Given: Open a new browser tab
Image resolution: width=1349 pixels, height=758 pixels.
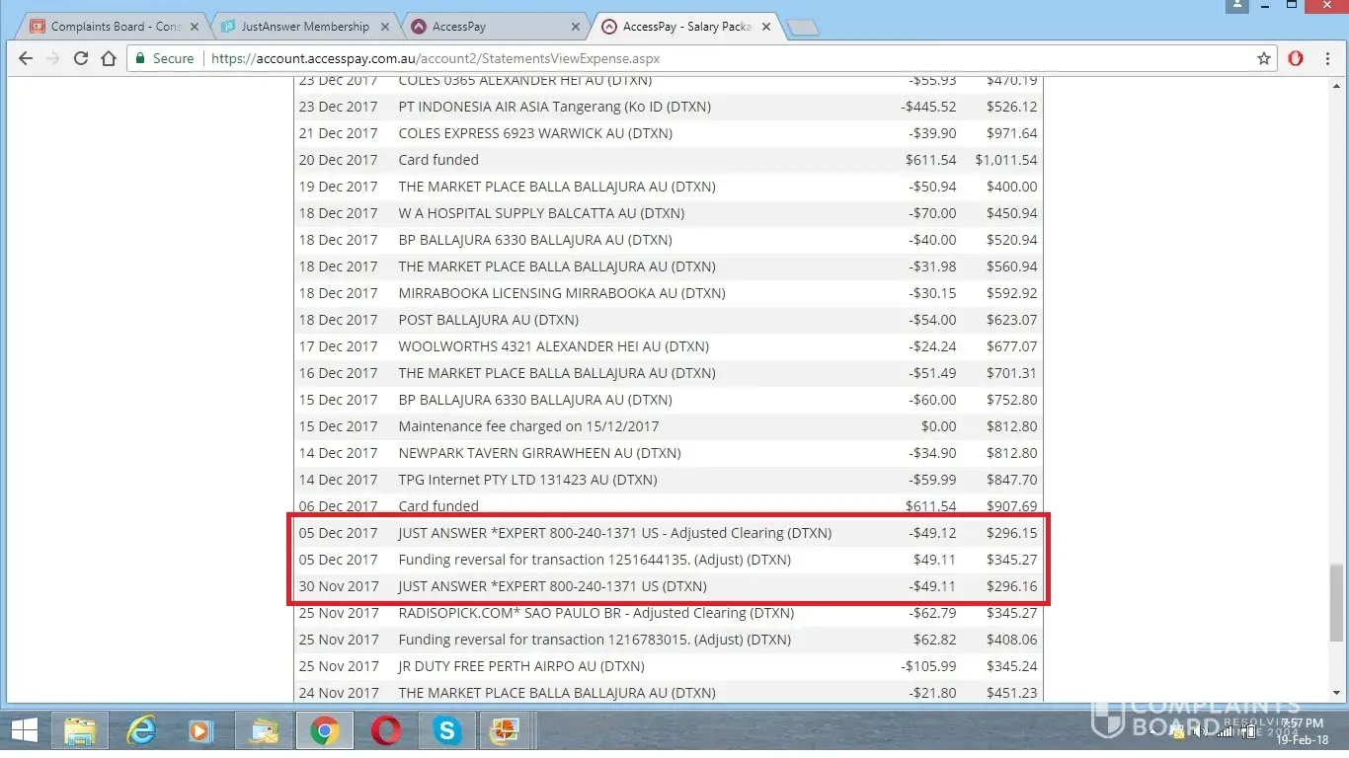Looking at the screenshot, I should [x=803, y=28].
